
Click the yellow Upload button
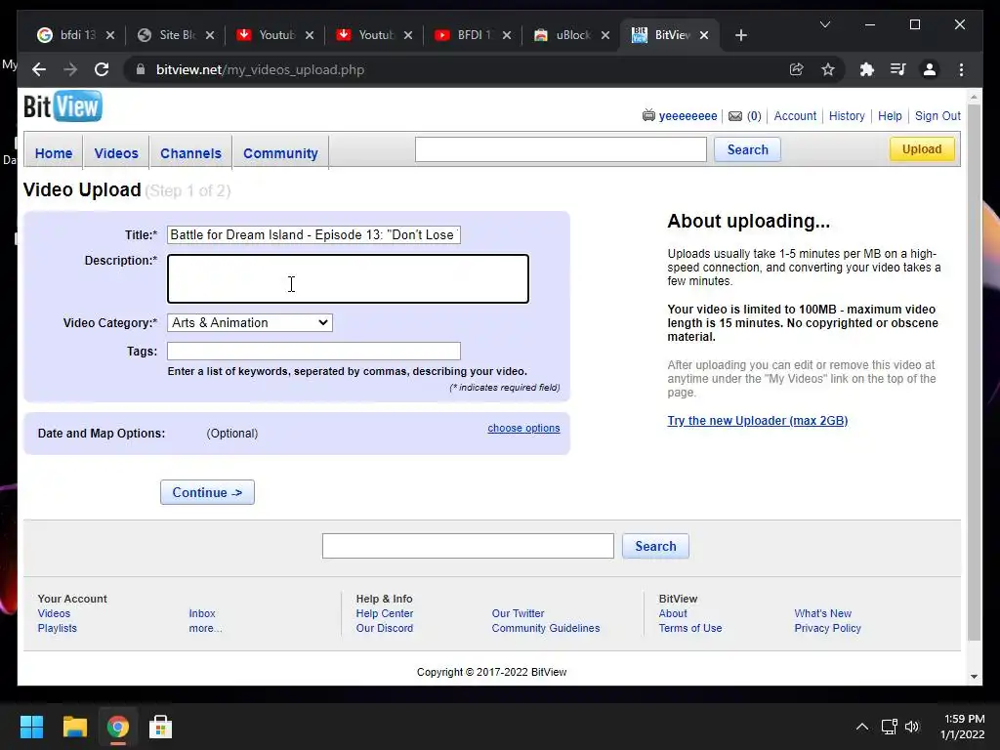pyautogui.click(x=922, y=149)
